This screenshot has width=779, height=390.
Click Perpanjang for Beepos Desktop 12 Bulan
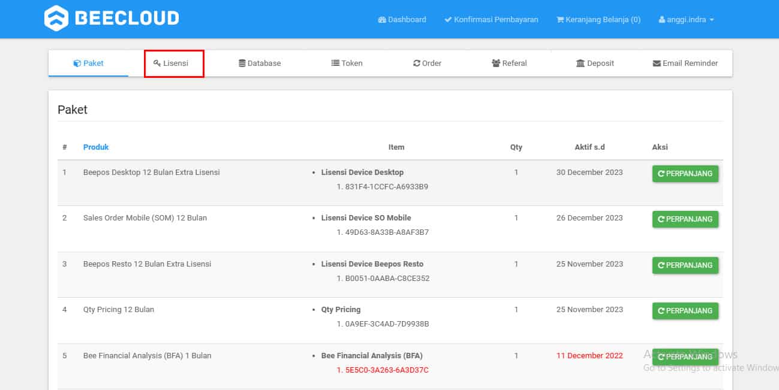coord(685,174)
